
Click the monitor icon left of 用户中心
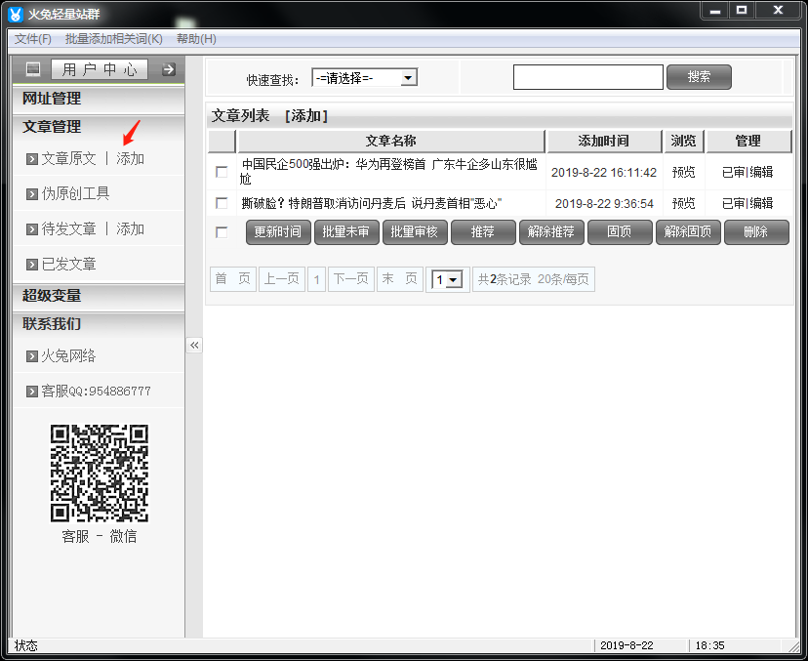tap(33, 69)
